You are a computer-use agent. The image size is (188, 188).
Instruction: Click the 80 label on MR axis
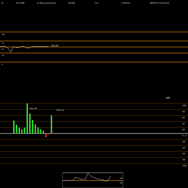[x=183, y=112]
